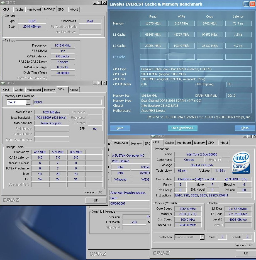Viewport: 256px width, 260px height.
Task: Minimize the CPU-Z Memory window
Action: [95, 3]
